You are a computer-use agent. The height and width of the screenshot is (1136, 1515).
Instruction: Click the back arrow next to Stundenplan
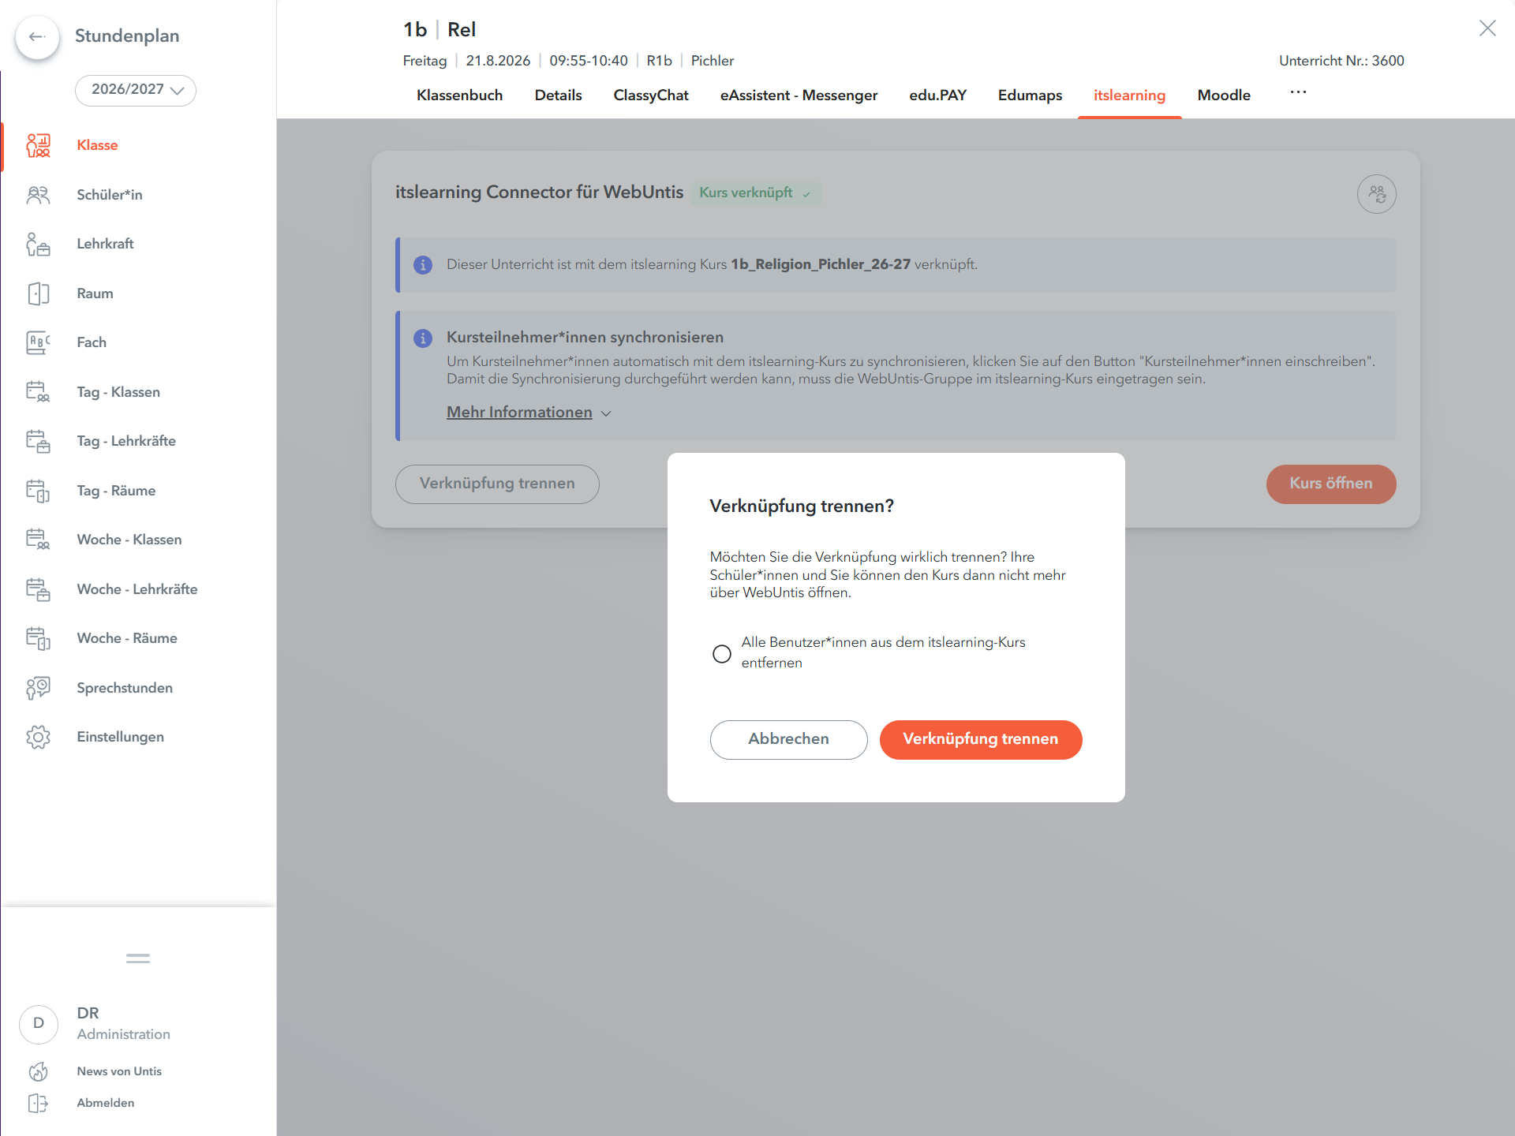coord(37,36)
